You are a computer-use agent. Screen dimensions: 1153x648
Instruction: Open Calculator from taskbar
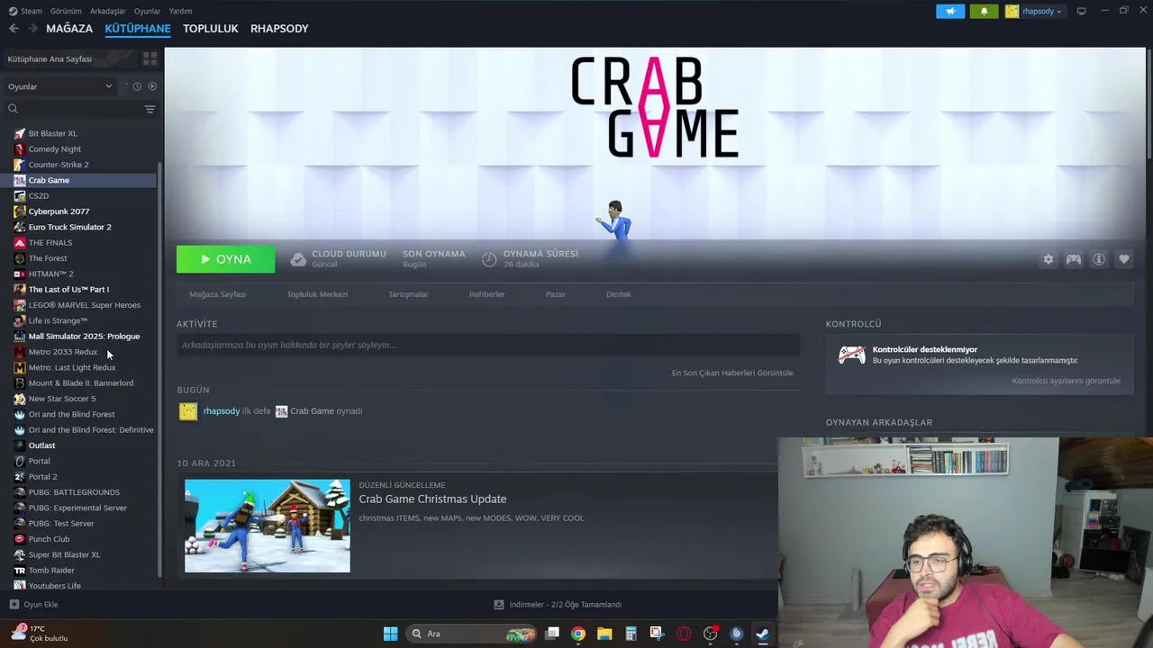point(631,634)
